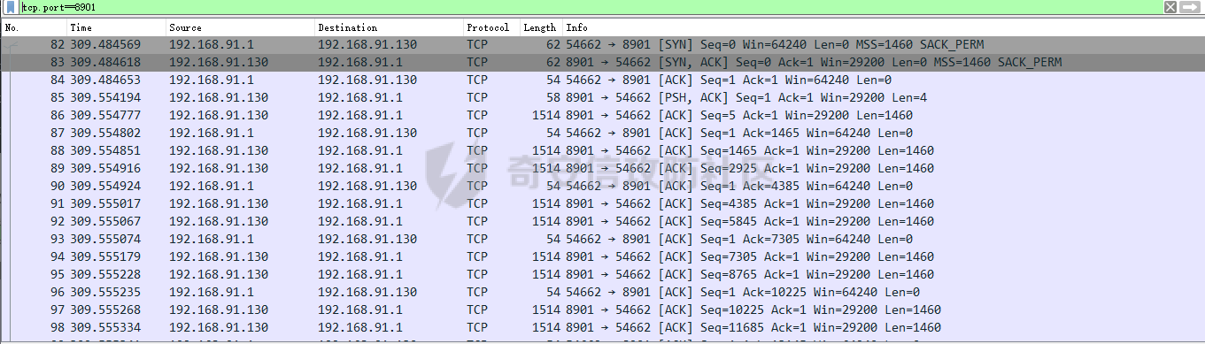The width and height of the screenshot is (1205, 344).
Task: Select packet 90 with Ack=4385
Action: point(602,186)
